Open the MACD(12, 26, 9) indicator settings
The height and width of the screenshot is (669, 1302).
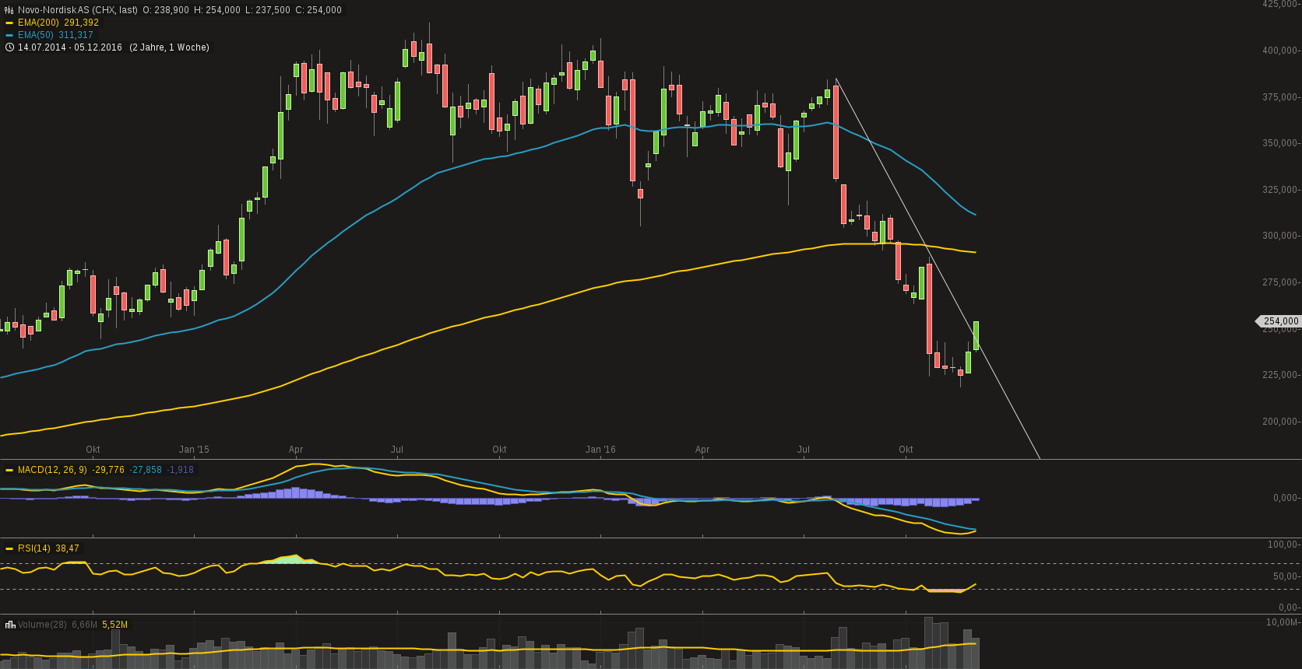[x=52, y=470]
